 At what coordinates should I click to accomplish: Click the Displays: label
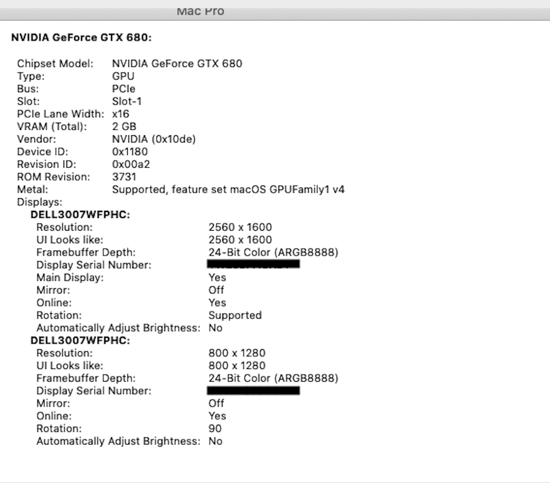click(40, 202)
